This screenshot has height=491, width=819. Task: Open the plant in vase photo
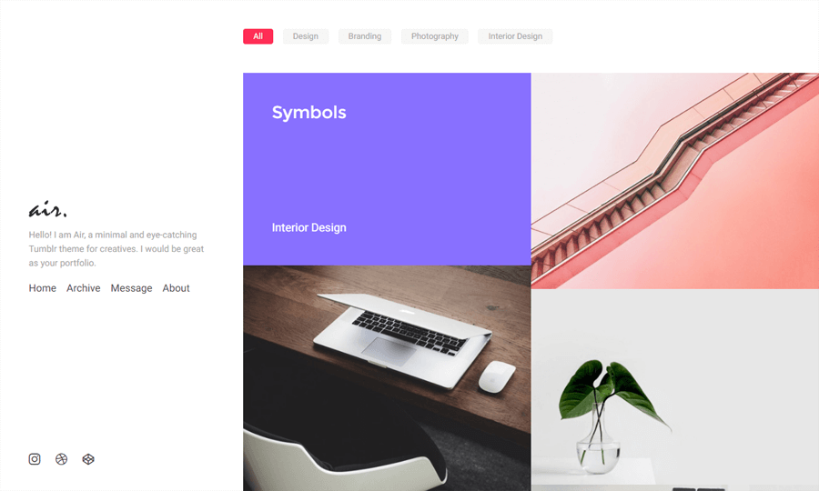point(675,390)
